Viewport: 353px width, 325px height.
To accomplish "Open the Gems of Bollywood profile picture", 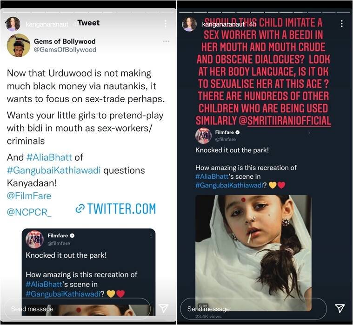I will [19, 45].
